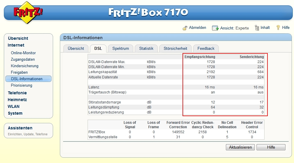The width and height of the screenshot is (294, 163).
Task: Open the Freigaben page
Action: (x=19, y=73)
